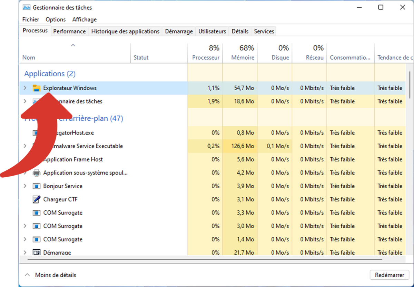Screen dimensions: 414x287
Task: Switch to Historique des applications tab
Action: click(125, 31)
